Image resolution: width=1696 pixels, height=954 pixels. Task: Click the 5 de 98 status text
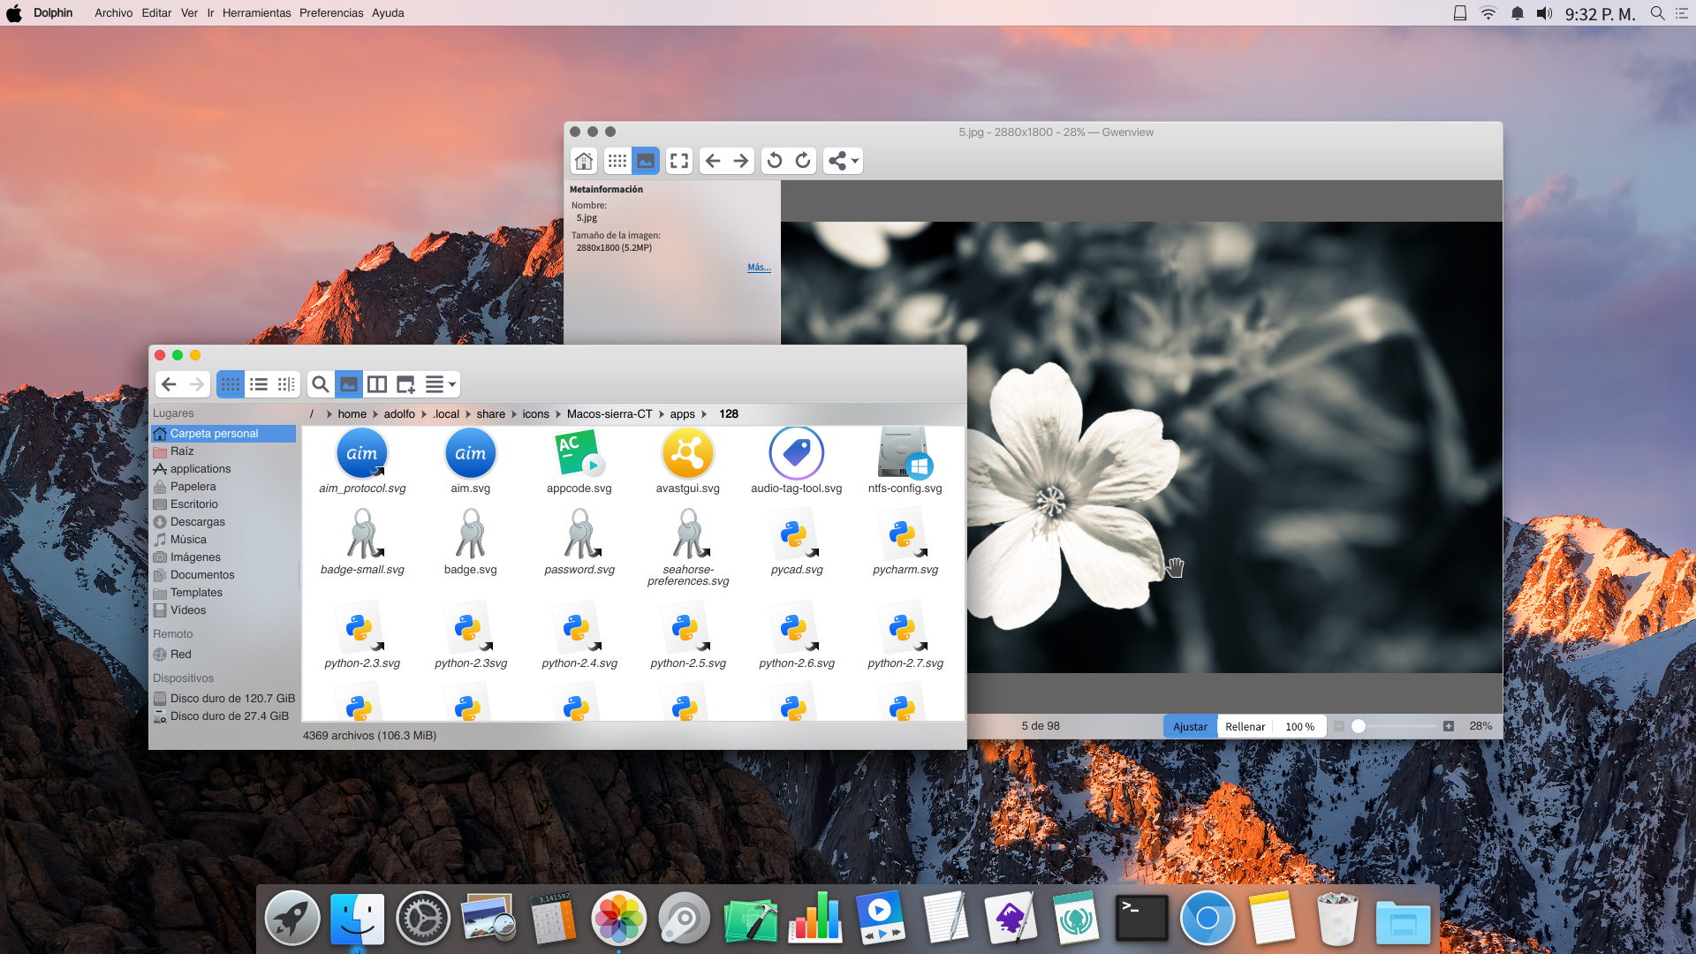pyautogui.click(x=1041, y=726)
